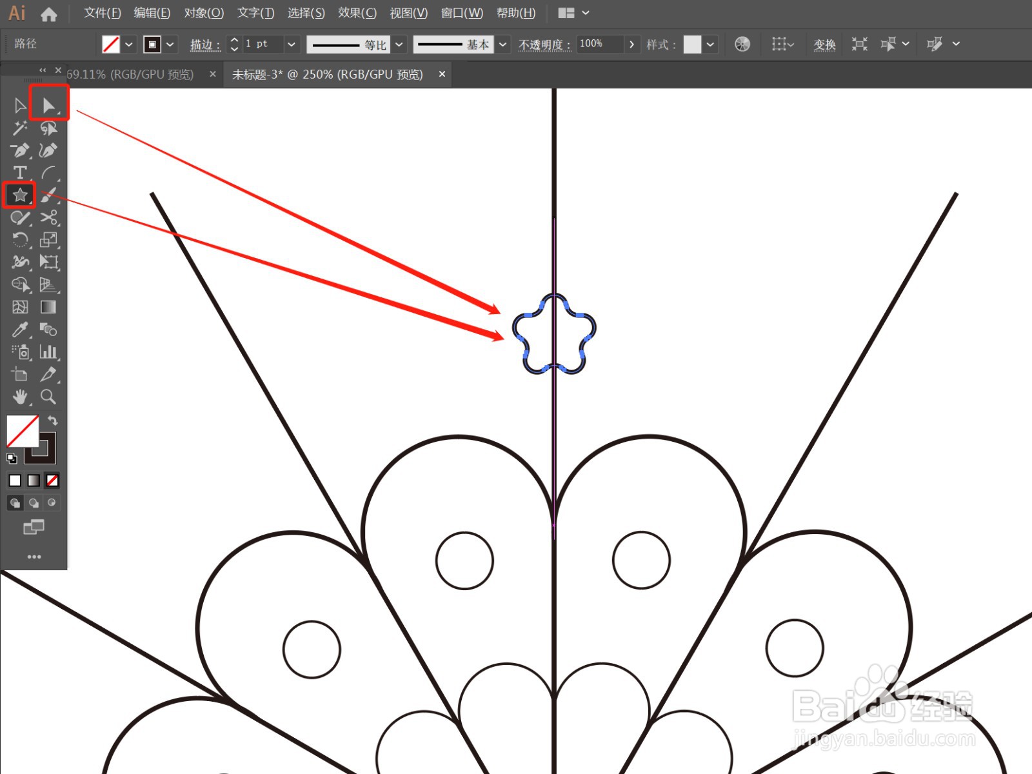Click the 描边 stroke panel link
The width and height of the screenshot is (1032, 774).
(205, 45)
